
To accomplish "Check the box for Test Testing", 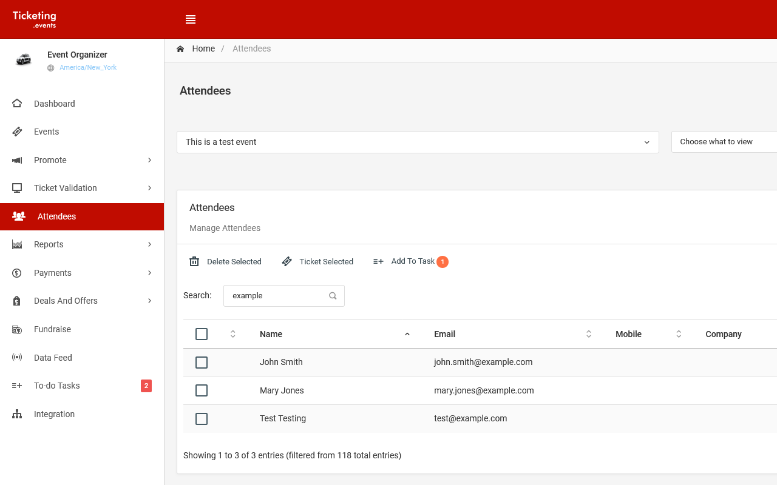I will click(x=202, y=419).
